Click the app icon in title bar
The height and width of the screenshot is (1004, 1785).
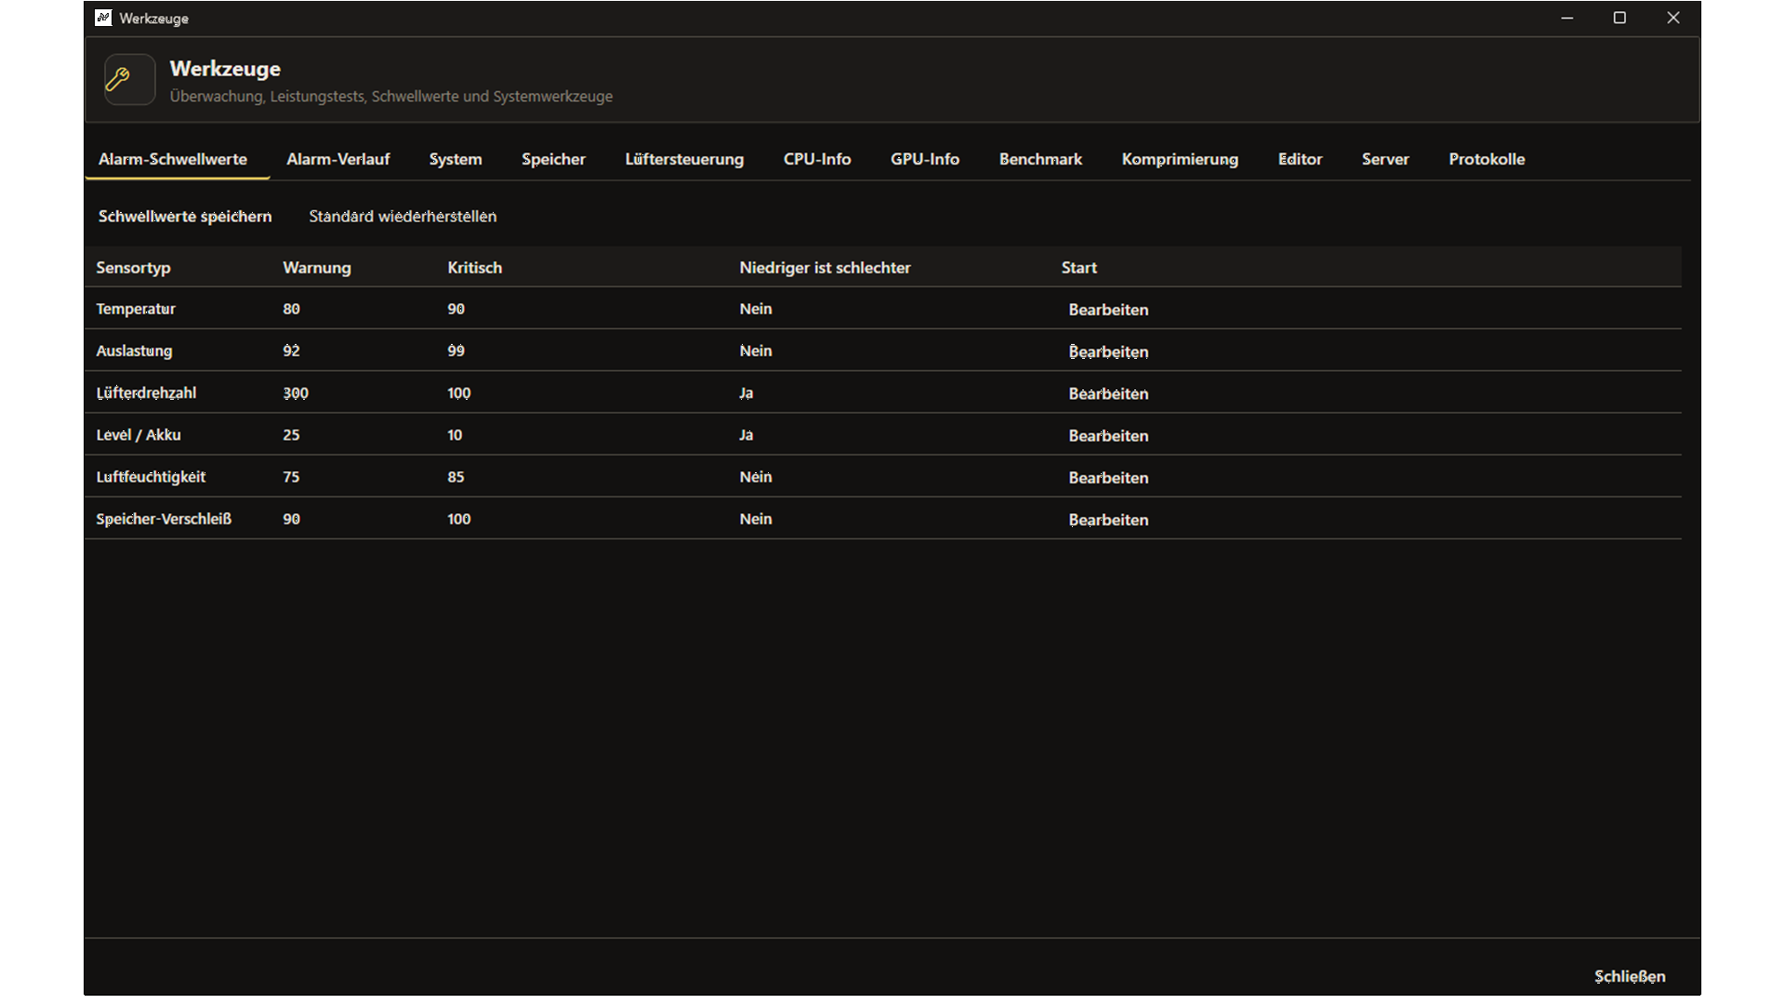(x=103, y=18)
